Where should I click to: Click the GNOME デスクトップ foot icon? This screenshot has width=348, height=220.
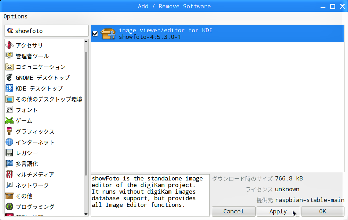pyautogui.click(x=9, y=78)
